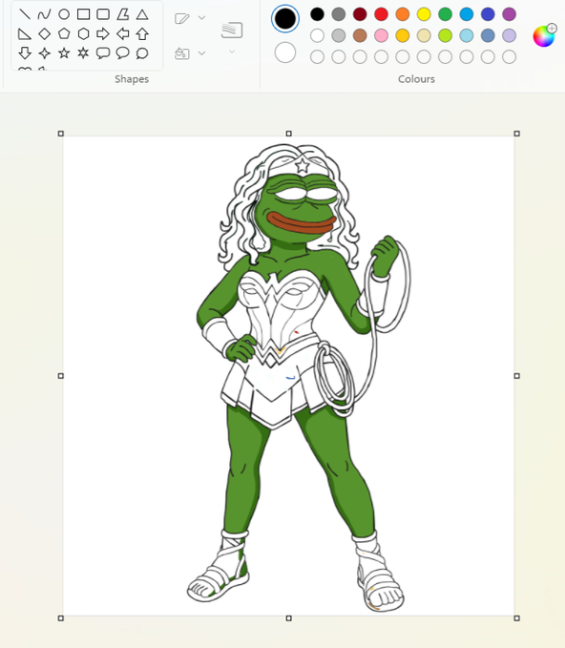Click the canvas bottom-right resize handle
This screenshot has height=648, width=565.
(516, 618)
